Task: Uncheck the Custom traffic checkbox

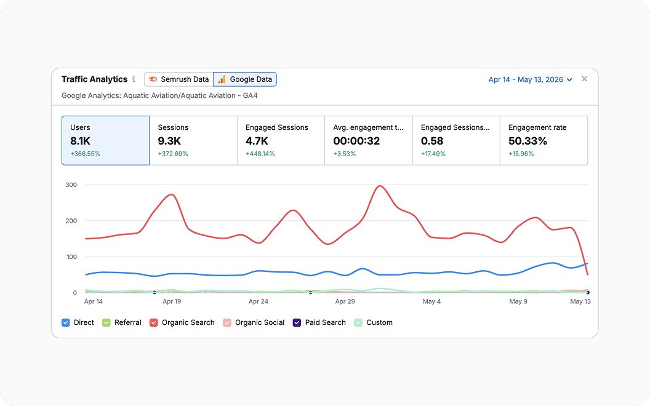Action: click(x=358, y=323)
